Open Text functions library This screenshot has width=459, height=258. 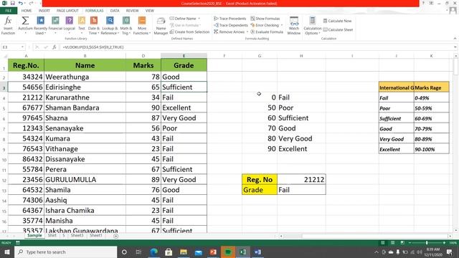(82, 26)
